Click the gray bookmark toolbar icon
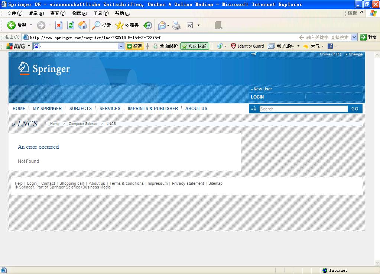The height and width of the screenshot is (274, 380). [x=218, y=25]
